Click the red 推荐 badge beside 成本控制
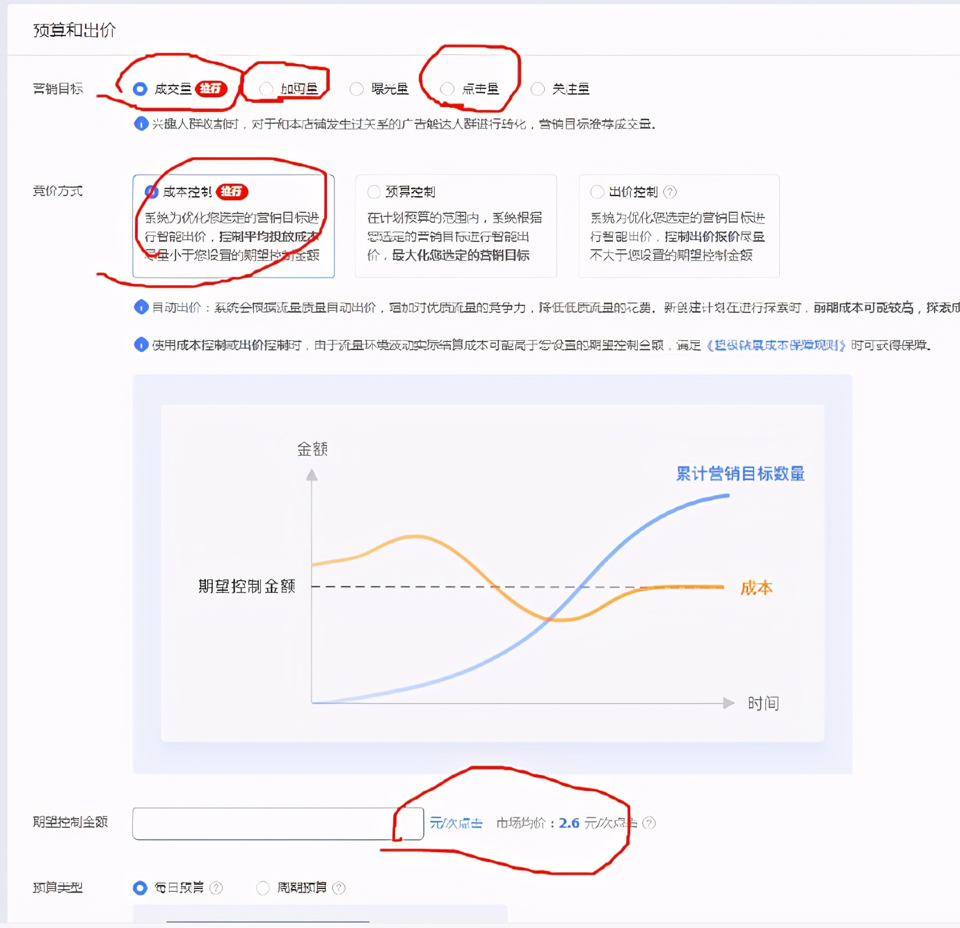 click(x=232, y=191)
